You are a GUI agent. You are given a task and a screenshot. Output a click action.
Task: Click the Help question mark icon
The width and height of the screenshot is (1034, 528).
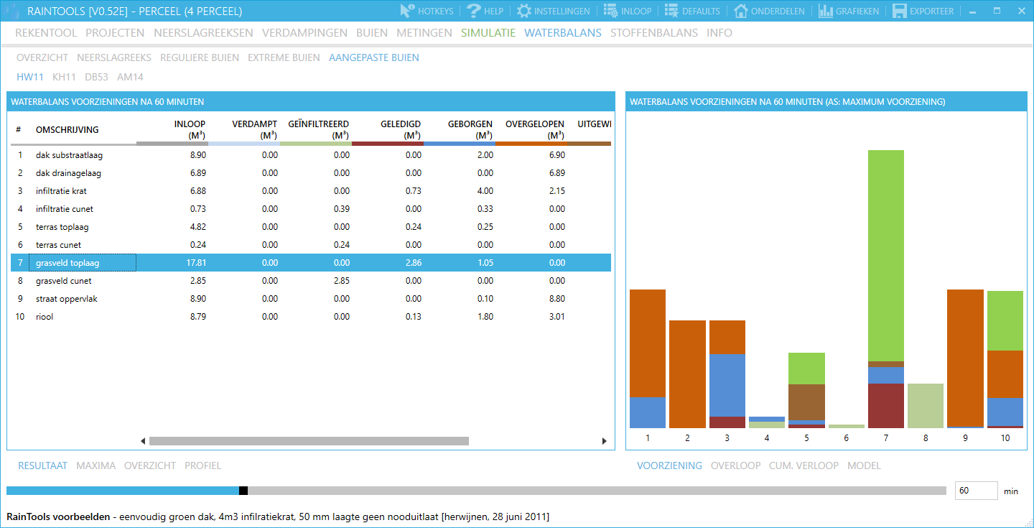(x=473, y=11)
